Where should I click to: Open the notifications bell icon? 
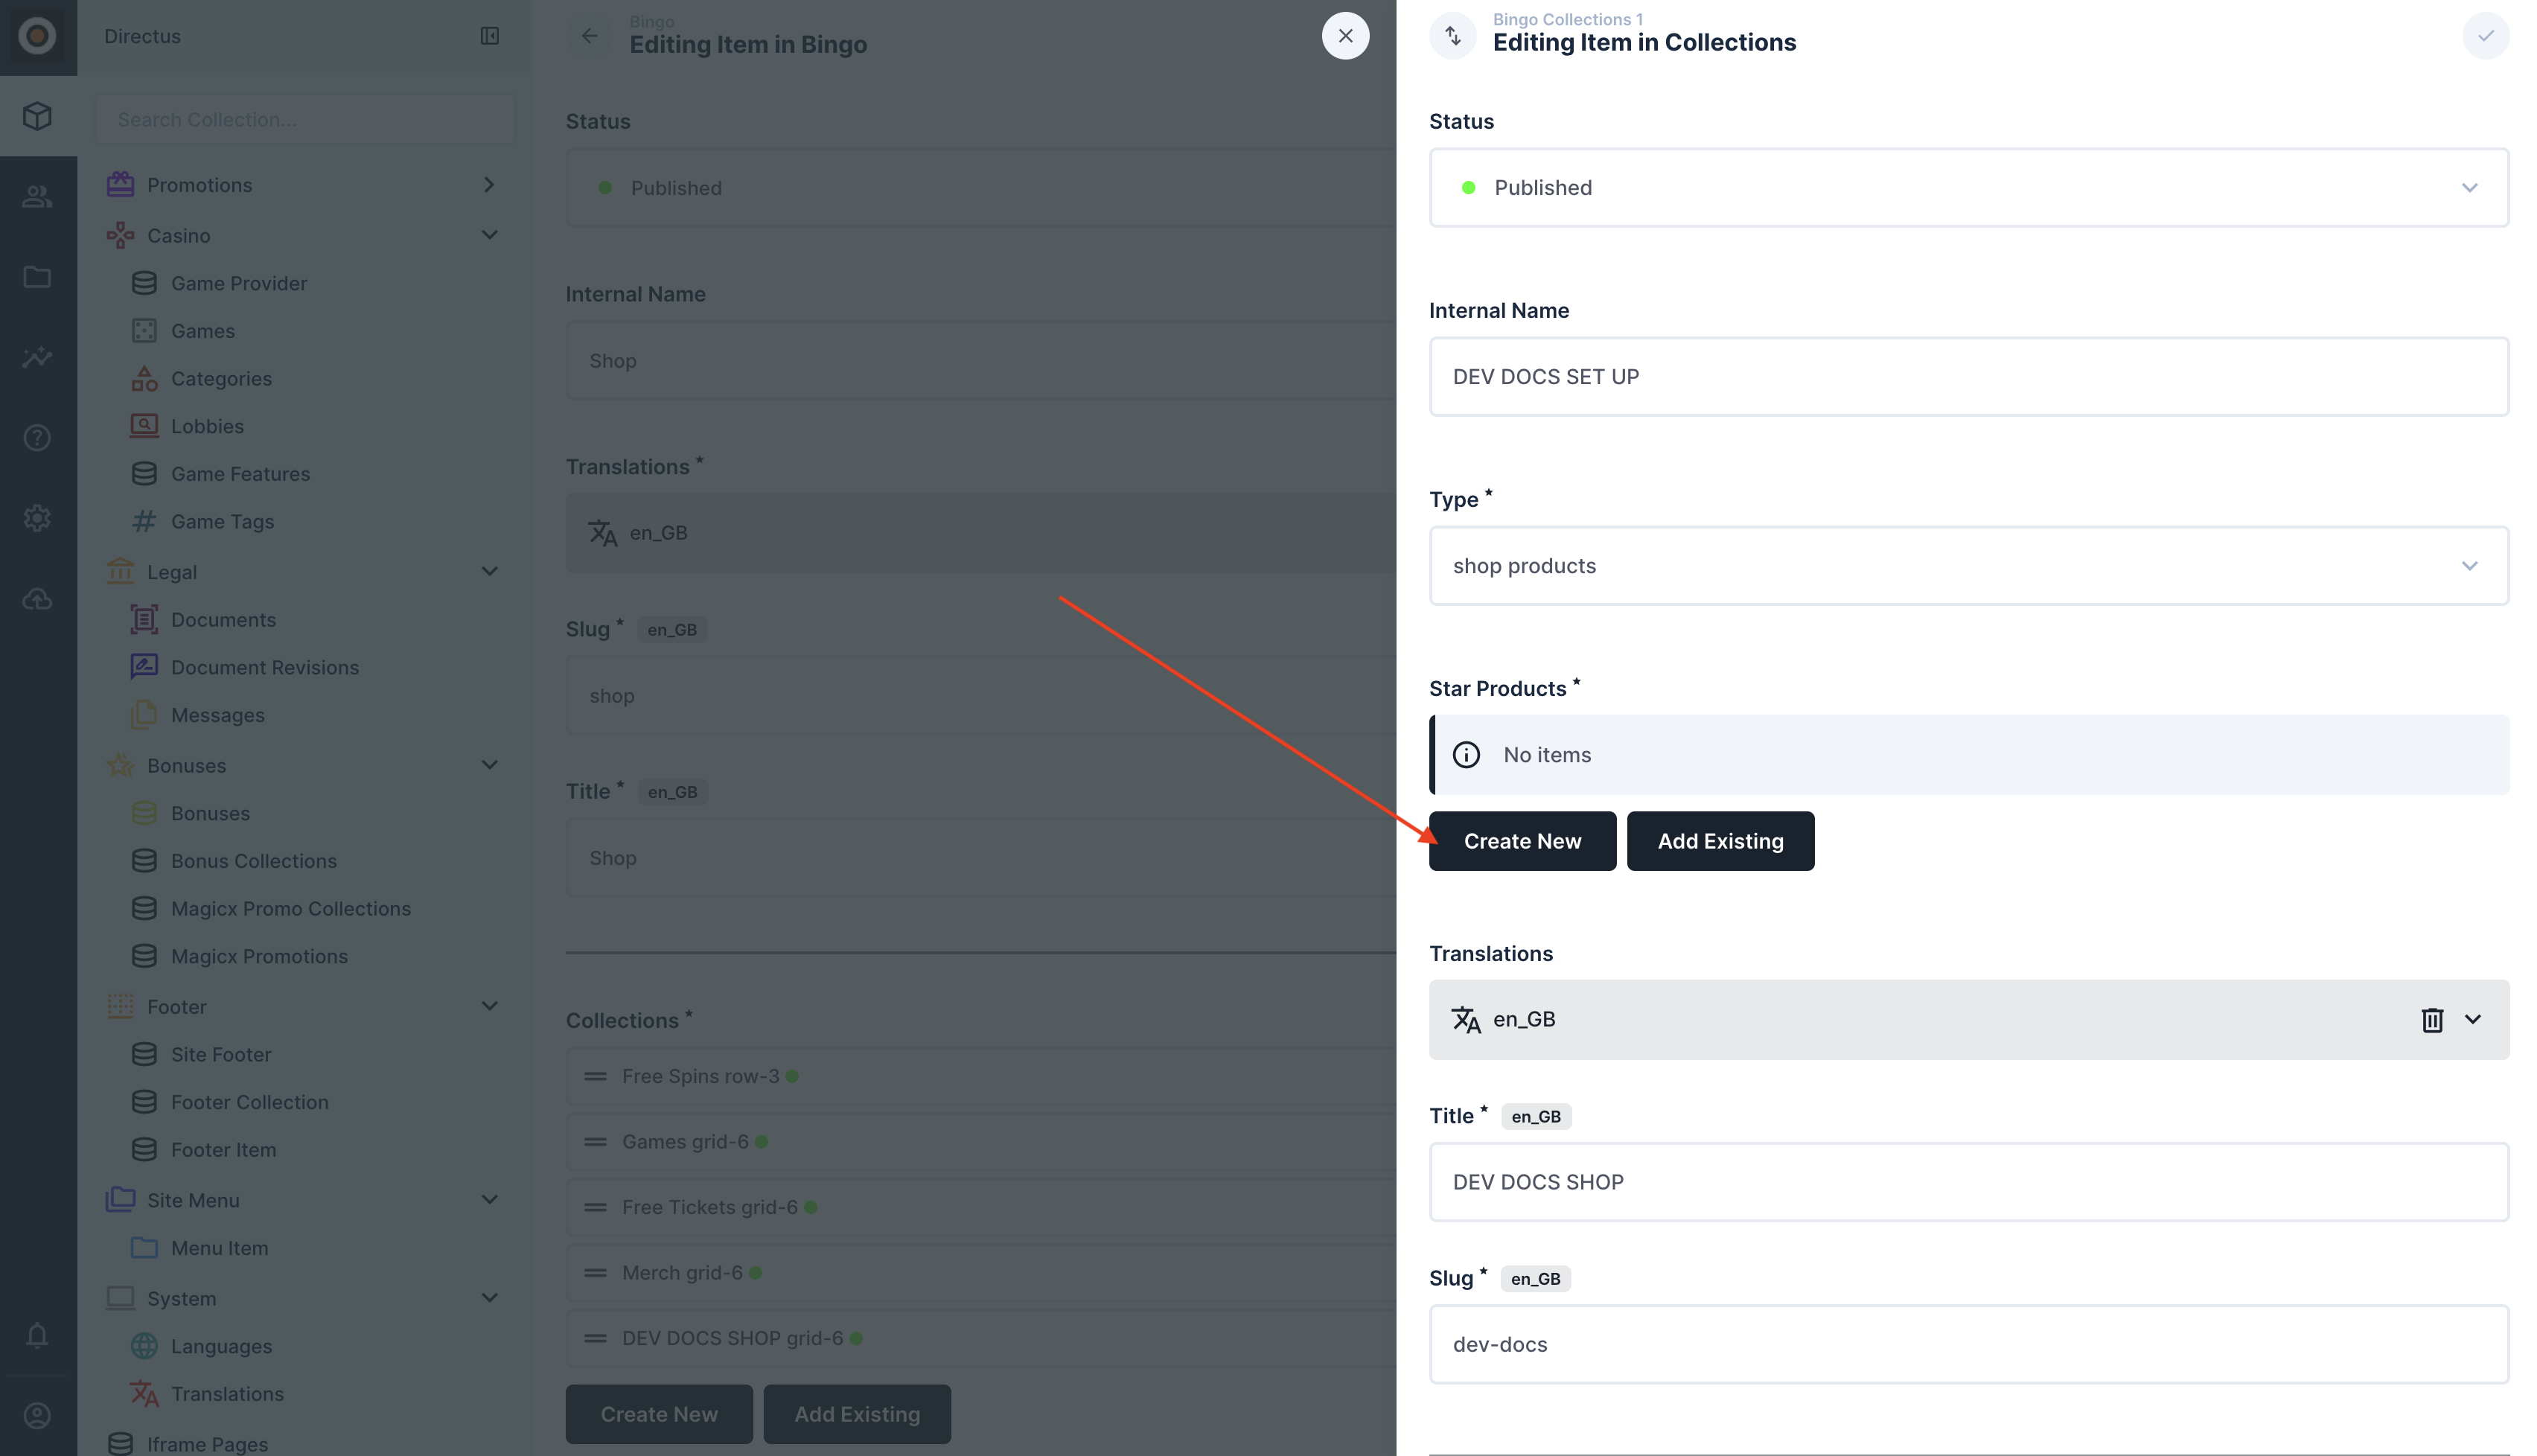[37, 1335]
